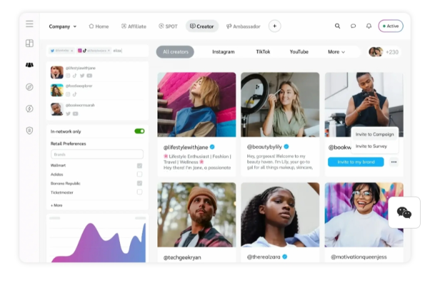Expand the Company dropdown
425x288 pixels.
62,27
